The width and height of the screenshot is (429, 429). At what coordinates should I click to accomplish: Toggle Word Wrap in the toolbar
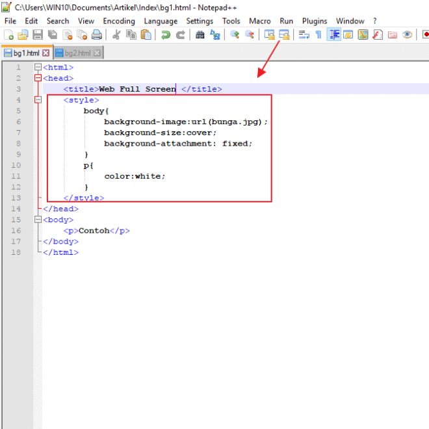(304, 35)
